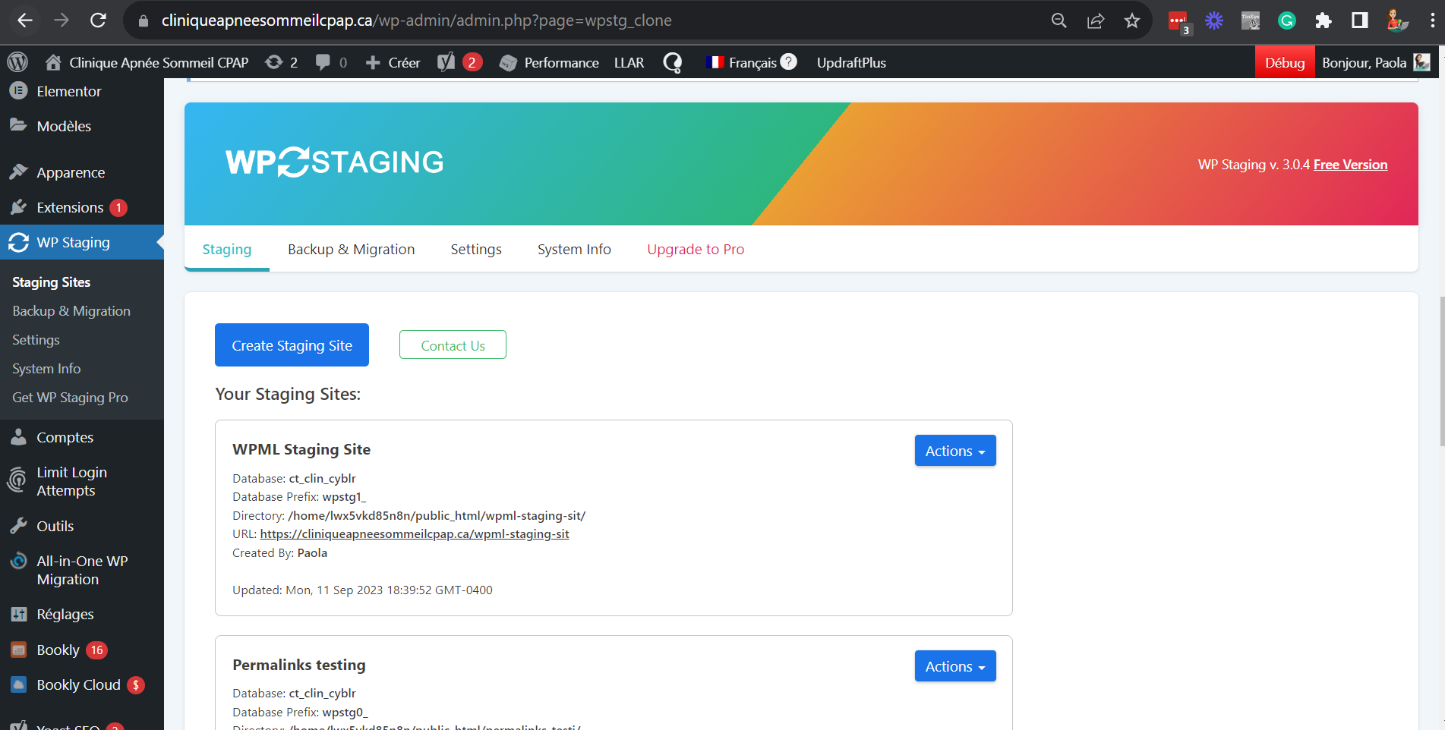Go back using the browser back arrow

click(24, 20)
